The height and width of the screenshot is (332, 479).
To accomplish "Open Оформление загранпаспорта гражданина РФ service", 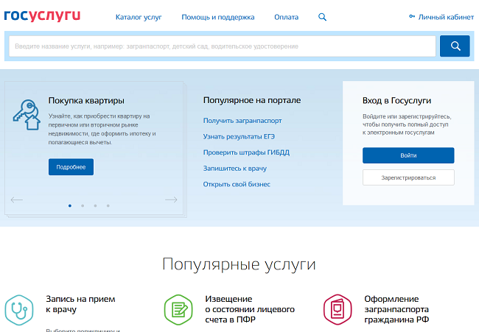I will coord(396,309).
